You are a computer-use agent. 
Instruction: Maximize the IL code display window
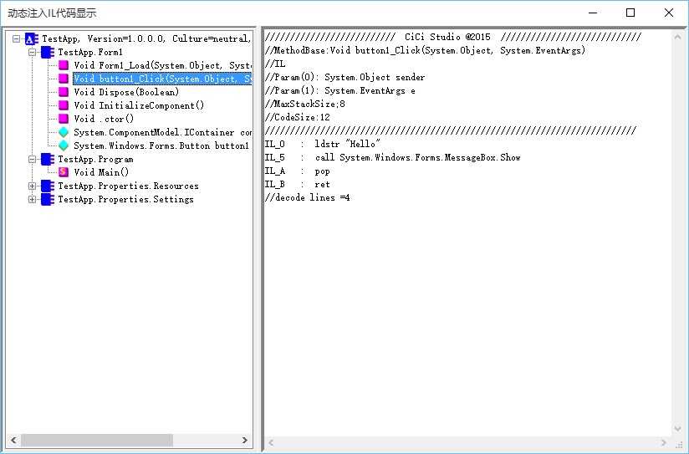630,13
